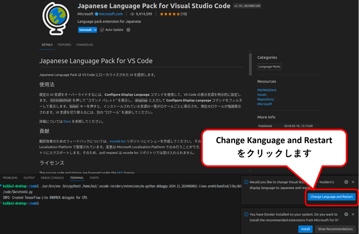The width and height of the screenshot is (359, 234).
Task: Click Install on the Docker notification
Action: 305,229
